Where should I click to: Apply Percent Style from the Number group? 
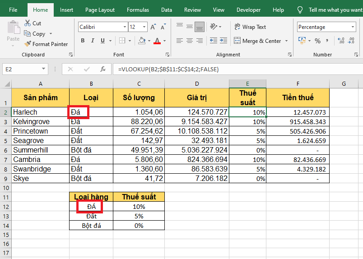pyautogui.click(x=317, y=41)
